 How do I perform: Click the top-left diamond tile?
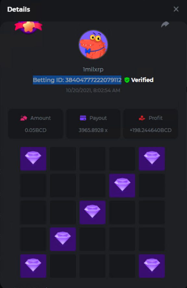tap(33, 159)
